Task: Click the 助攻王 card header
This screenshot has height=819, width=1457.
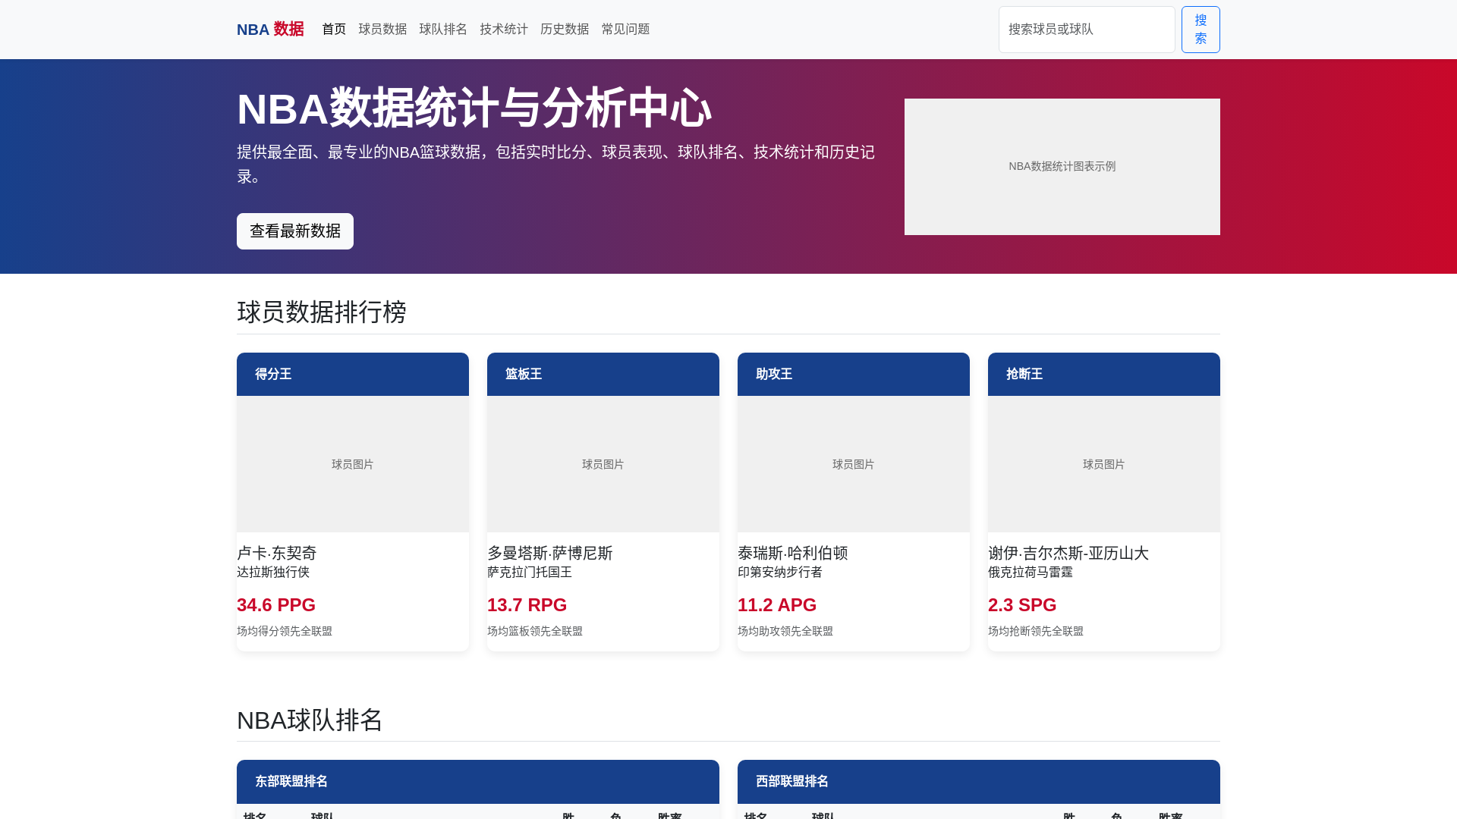Action: [854, 374]
